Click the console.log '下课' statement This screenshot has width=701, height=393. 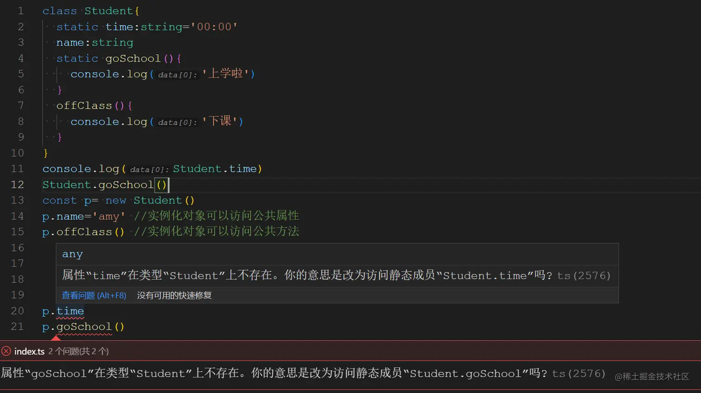point(157,121)
